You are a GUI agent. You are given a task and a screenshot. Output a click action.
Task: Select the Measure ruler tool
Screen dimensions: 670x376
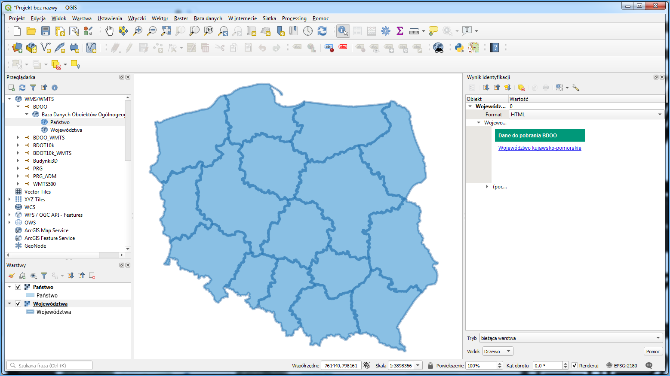tap(414, 31)
